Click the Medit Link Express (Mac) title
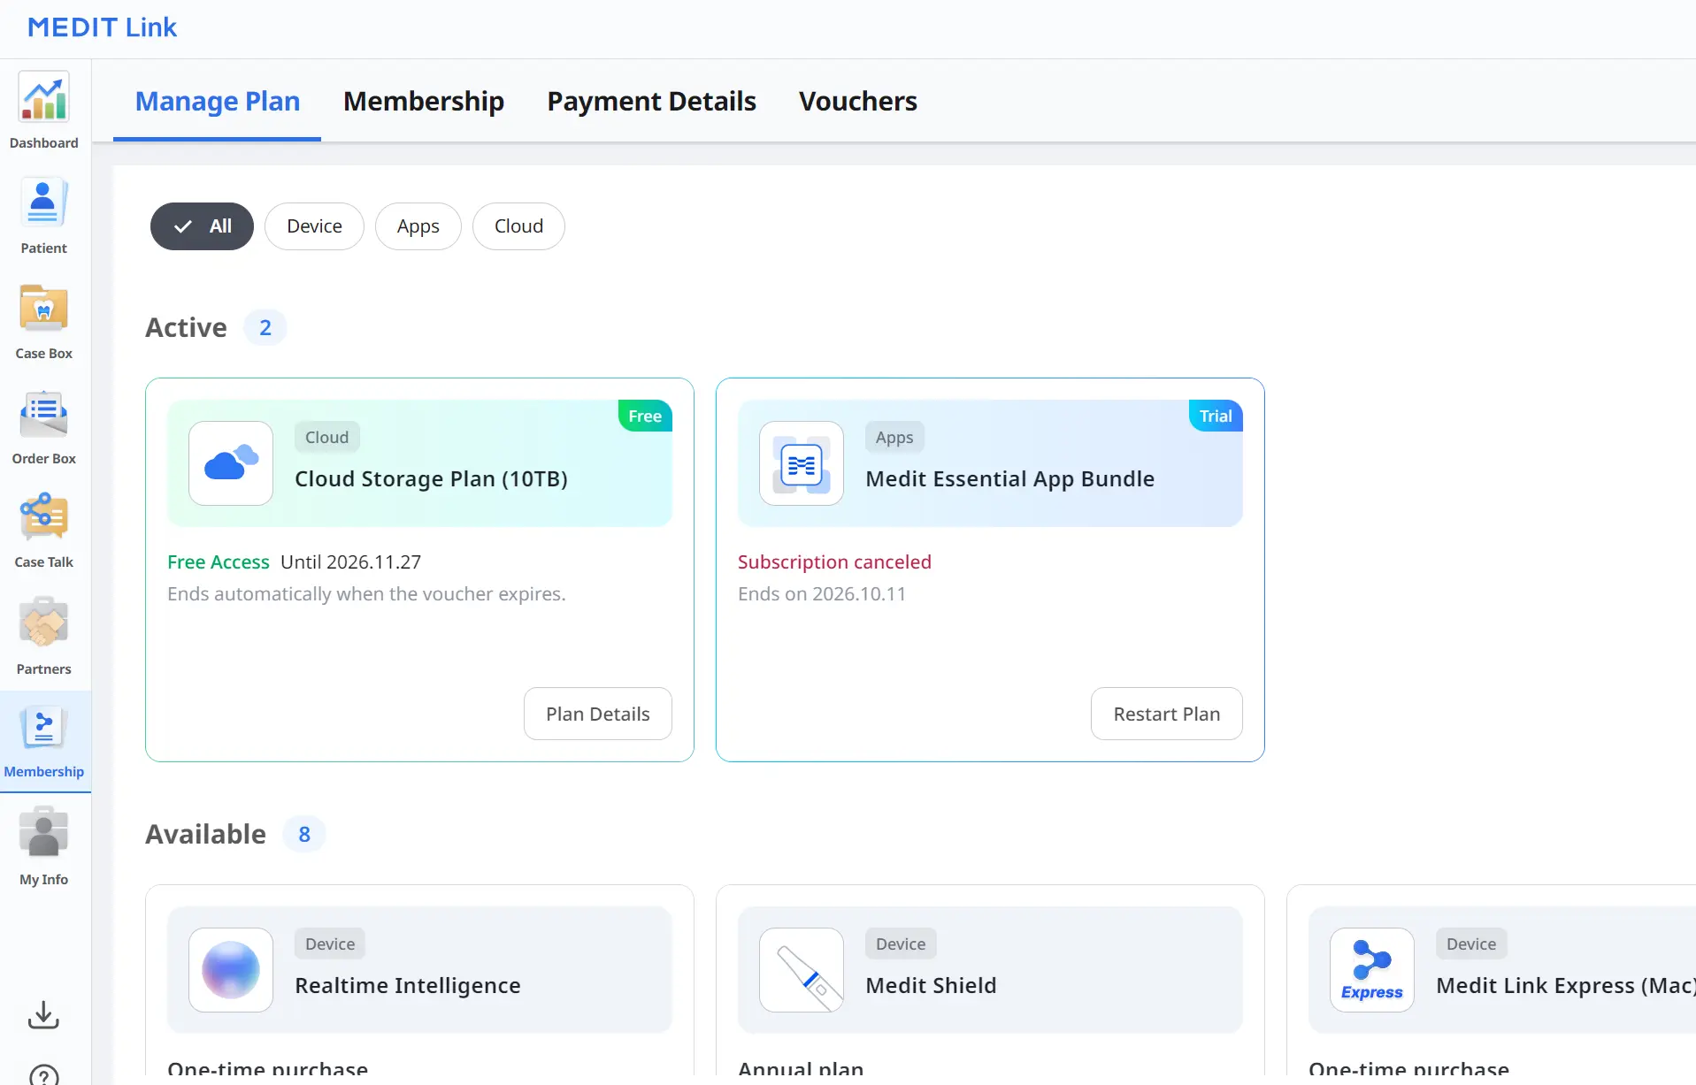Screen dimensions: 1696x1085 [1566, 986]
